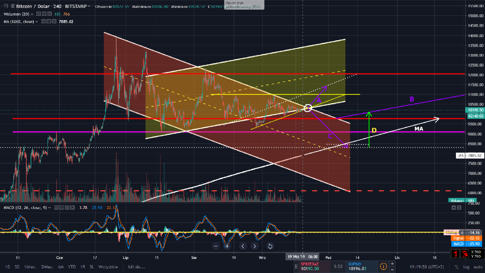Click the spread value 5.53
This screenshot has height=273, width=485.
(x=338, y=267)
